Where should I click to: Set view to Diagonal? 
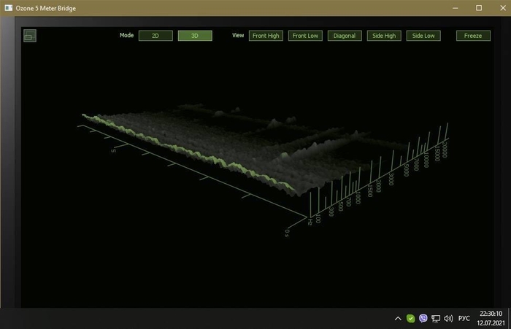pyautogui.click(x=345, y=36)
